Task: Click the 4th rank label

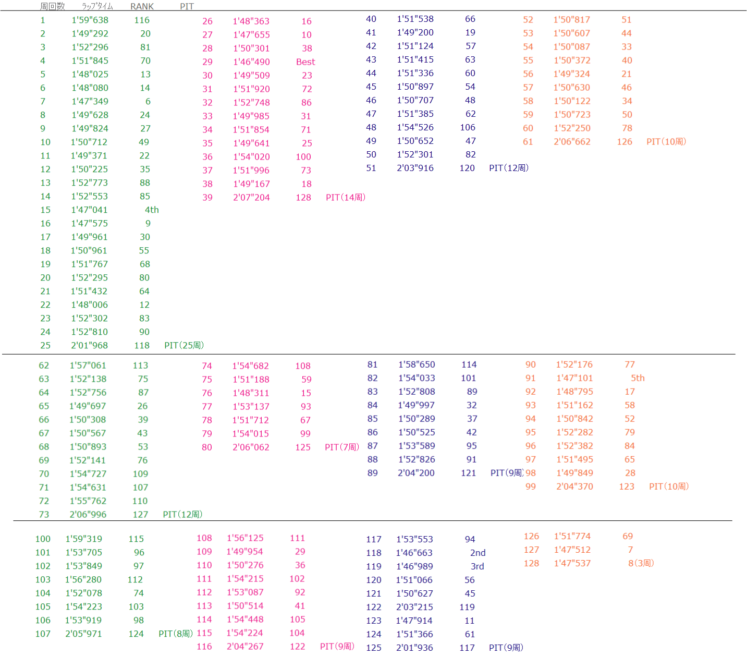Action: pos(152,210)
